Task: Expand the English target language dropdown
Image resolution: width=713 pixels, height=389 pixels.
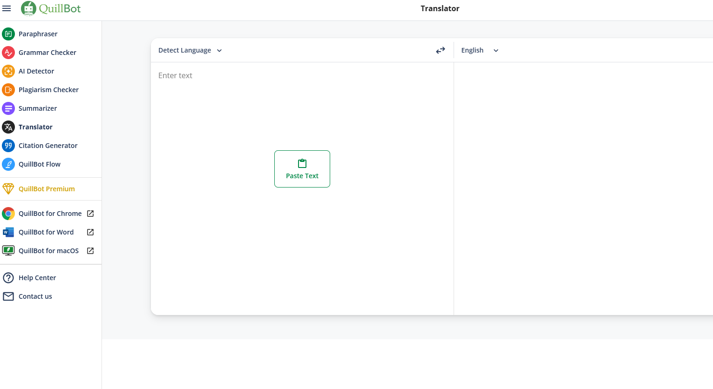Action: [479, 50]
